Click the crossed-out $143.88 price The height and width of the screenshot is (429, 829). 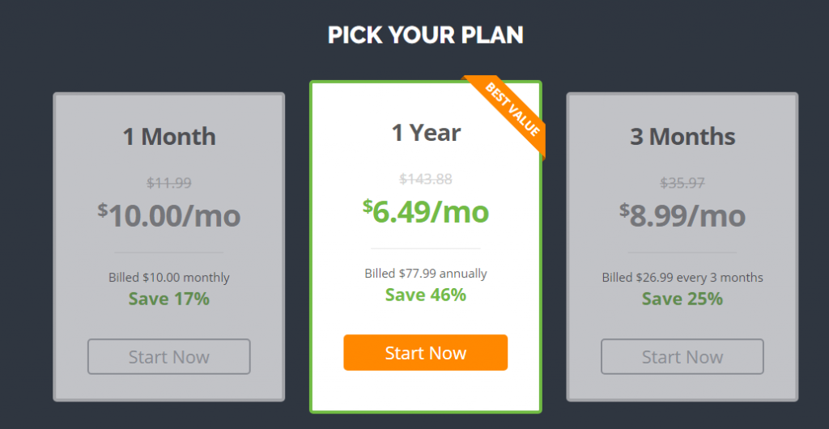pyautogui.click(x=426, y=179)
